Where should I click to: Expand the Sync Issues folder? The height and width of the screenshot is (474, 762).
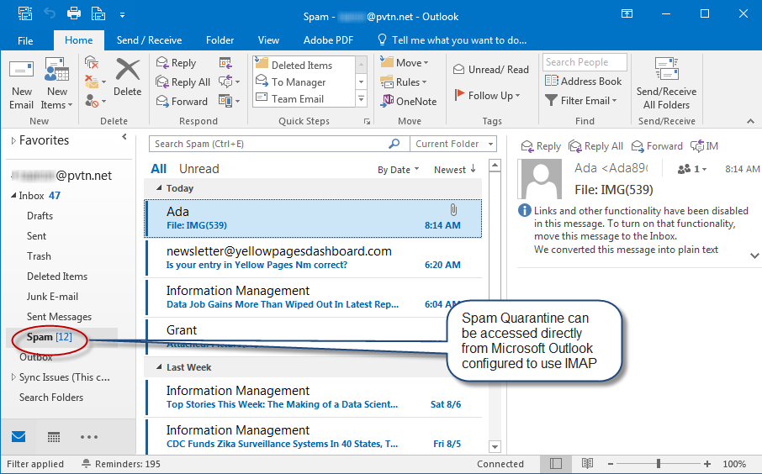(x=13, y=377)
